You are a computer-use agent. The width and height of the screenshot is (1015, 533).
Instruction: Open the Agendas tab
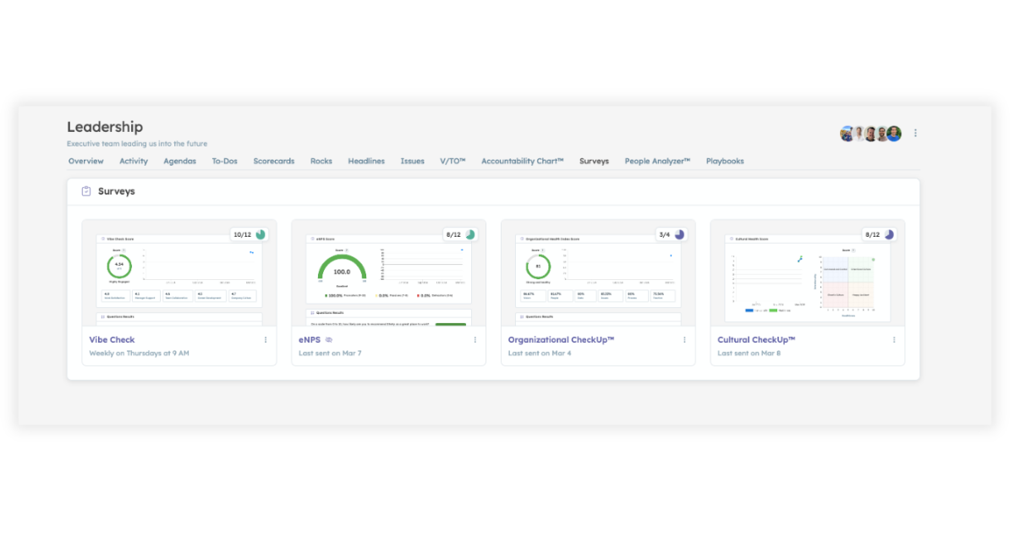click(x=180, y=161)
